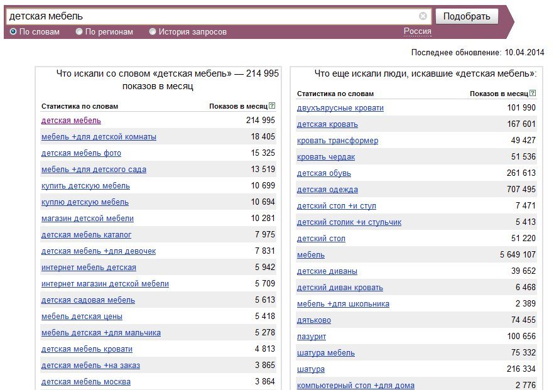Select the '5 649 107' impressions value
The width and height of the screenshot is (554, 390).
pyautogui.click(x=518, y=254)
